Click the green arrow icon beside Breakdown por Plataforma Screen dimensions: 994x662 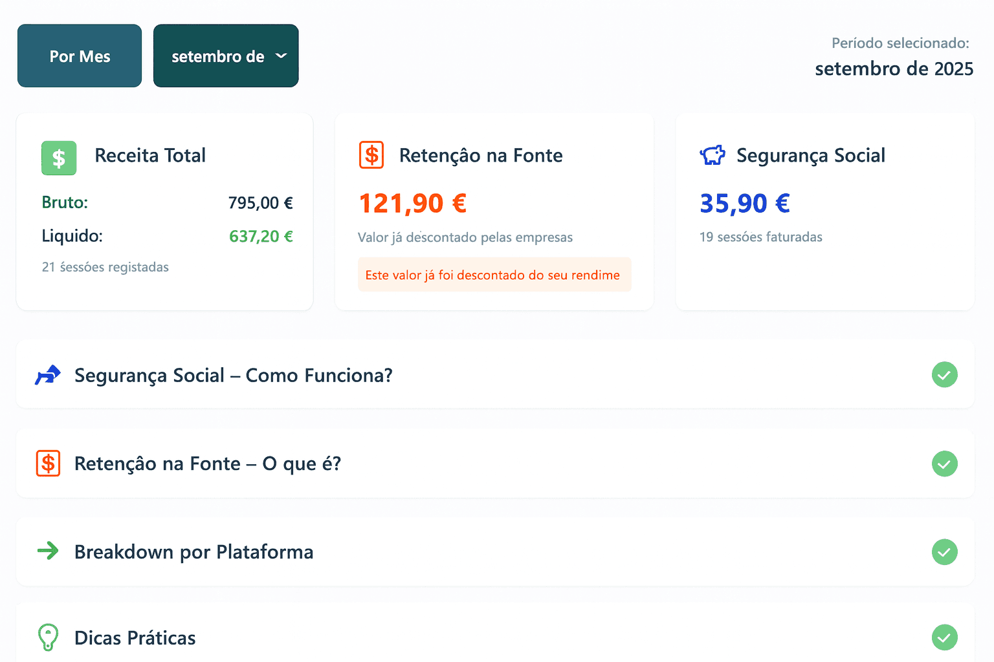(48, 551)
